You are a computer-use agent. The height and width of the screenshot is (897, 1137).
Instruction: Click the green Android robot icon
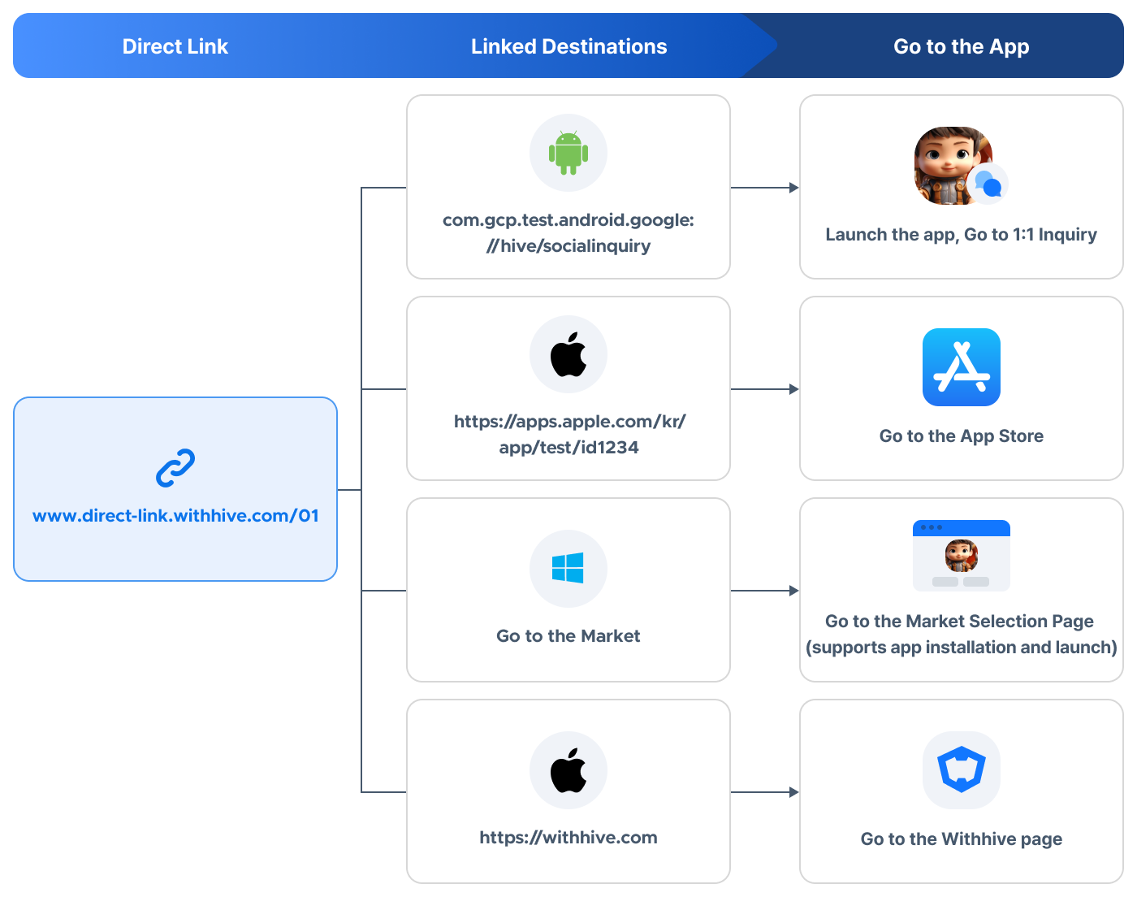tap(568, 153)
